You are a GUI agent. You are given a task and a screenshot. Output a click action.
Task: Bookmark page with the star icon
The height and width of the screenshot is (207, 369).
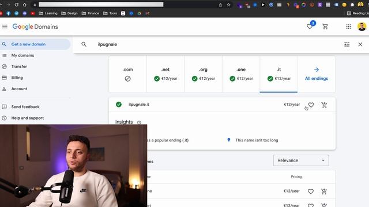click(x=228, y=5)
